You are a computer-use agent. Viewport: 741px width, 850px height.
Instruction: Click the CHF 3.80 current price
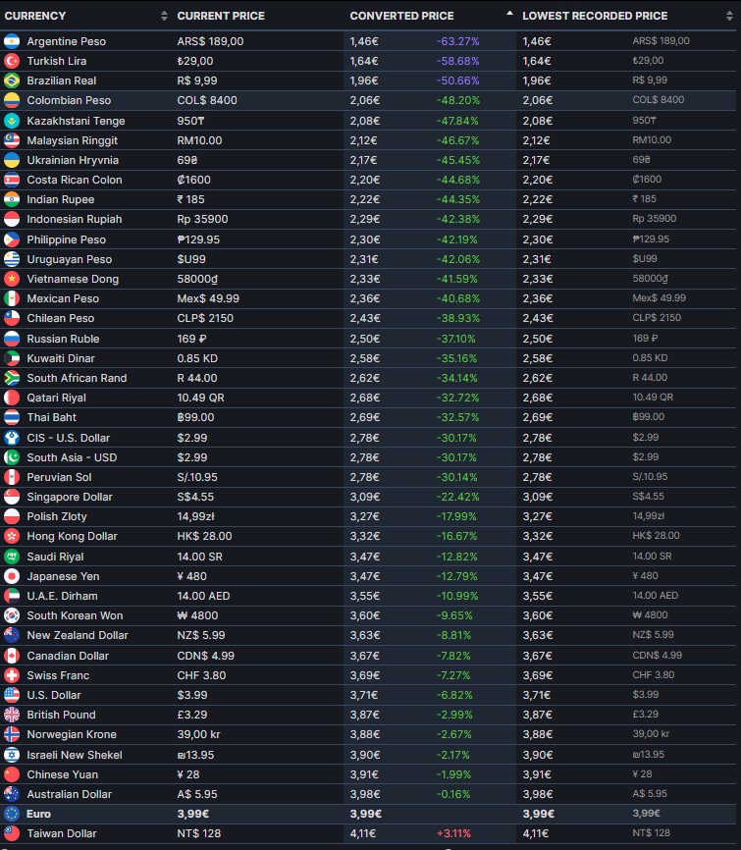click(x=201, y=675)
